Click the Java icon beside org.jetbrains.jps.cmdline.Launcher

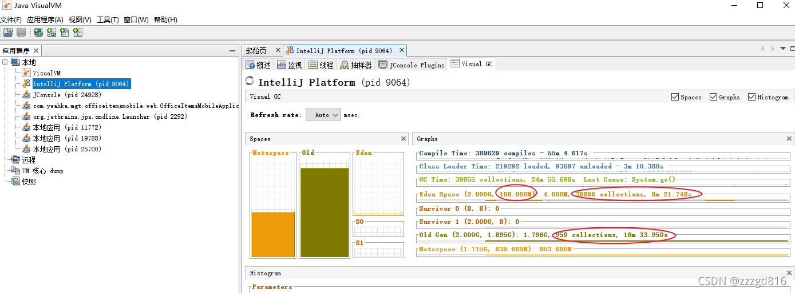[26, 117]
